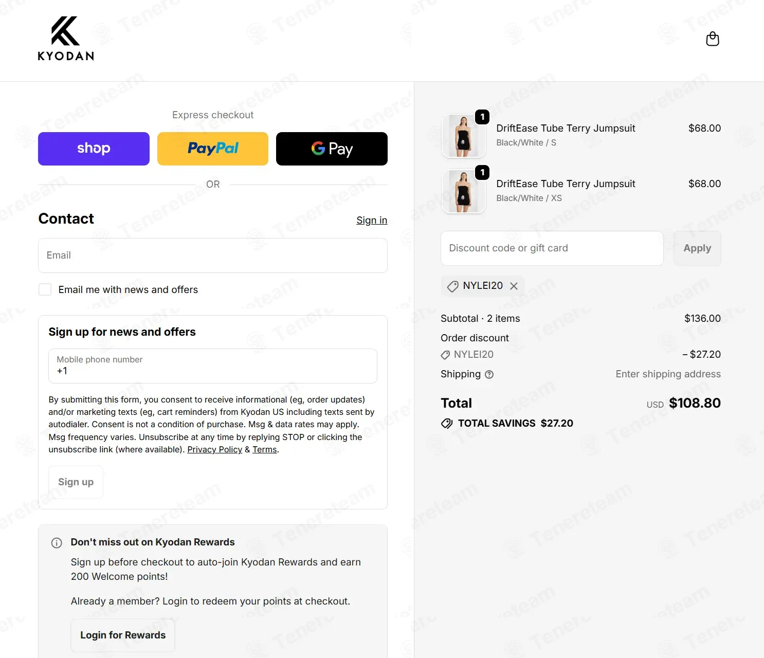Click the jumpsuit thumbnail for size XS
Viewport: 764px width, 658px height.
[x=464, y=191]
